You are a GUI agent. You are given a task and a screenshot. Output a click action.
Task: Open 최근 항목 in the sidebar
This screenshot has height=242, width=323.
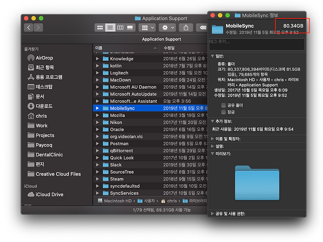click(41, 68)
